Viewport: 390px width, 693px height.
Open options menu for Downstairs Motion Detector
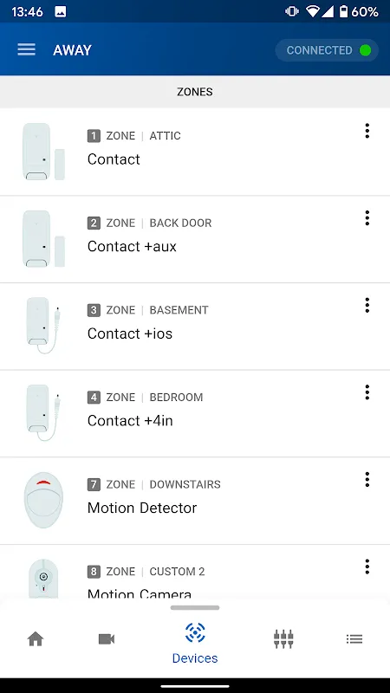tap(367, 479)
